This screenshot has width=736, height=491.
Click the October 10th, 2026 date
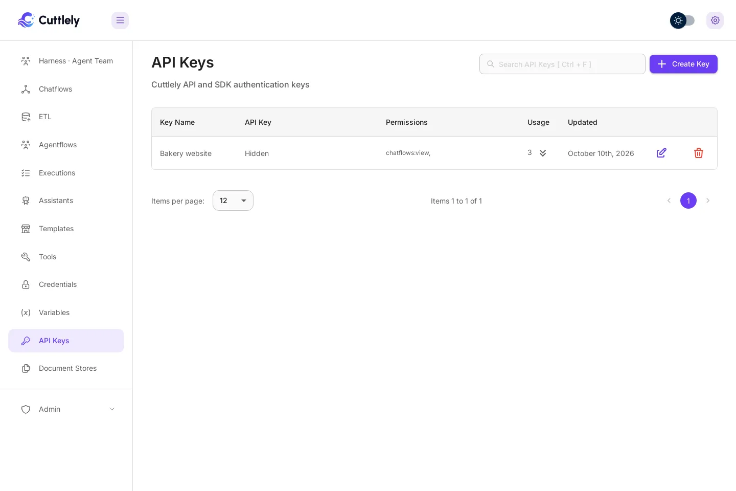click(601, 153)
